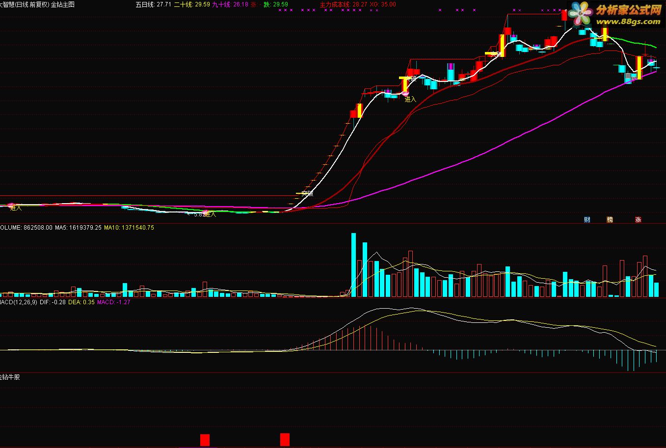The width and height of the screenshot is (666, 448).
Task: Click the MA10: 1371540.75 yellow label
Action: click(129, 228)
